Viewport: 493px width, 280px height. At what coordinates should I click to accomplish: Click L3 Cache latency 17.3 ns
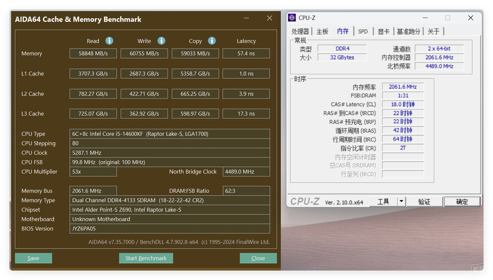[x=246, y=114]
